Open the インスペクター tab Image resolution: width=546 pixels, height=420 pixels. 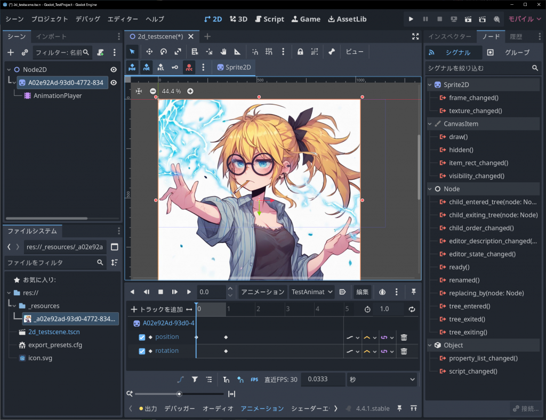[x=449, y=37]
